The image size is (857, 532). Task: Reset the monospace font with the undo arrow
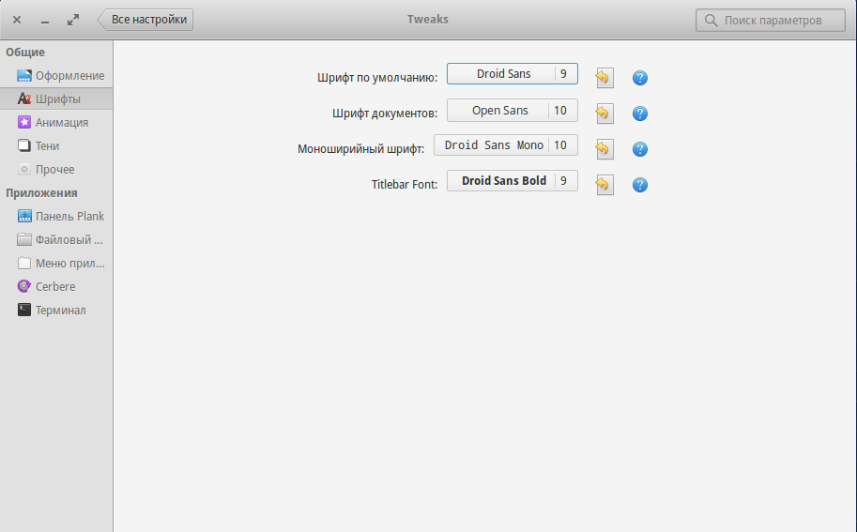pos(604,148)
